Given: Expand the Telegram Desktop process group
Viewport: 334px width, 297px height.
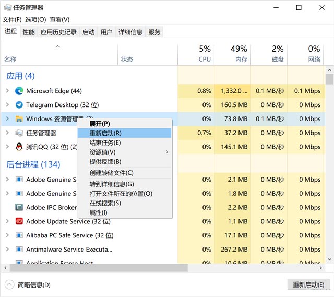Looking at the screenshot, I should pos(7,104).
